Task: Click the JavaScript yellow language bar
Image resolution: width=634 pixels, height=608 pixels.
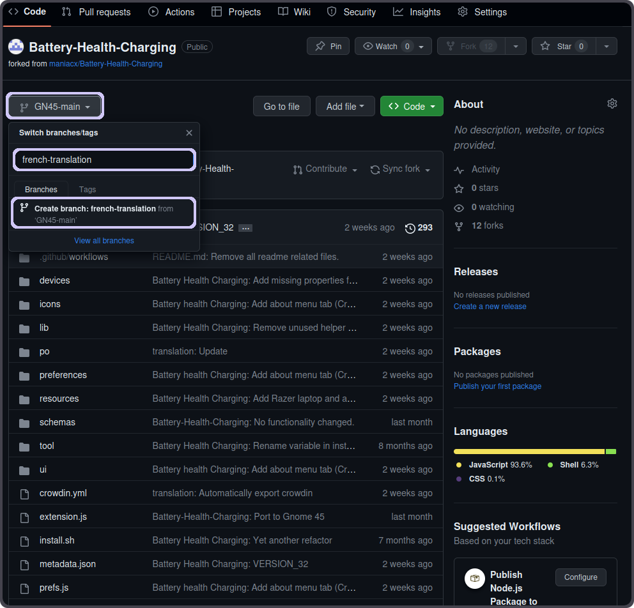Action: pyautogui.click(x=529, y=452)
